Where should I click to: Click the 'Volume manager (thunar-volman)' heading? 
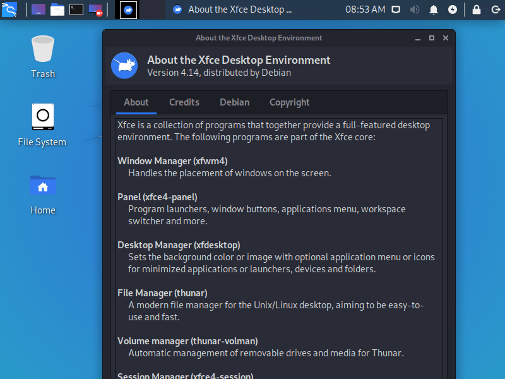[x=187, y=341]
